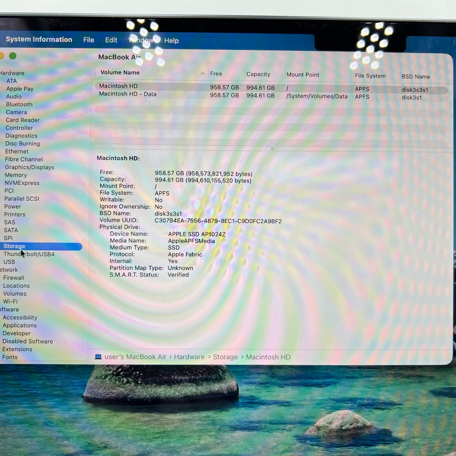Select SAS in the sidebar
The image size is (456, 456).
point(9,222)
